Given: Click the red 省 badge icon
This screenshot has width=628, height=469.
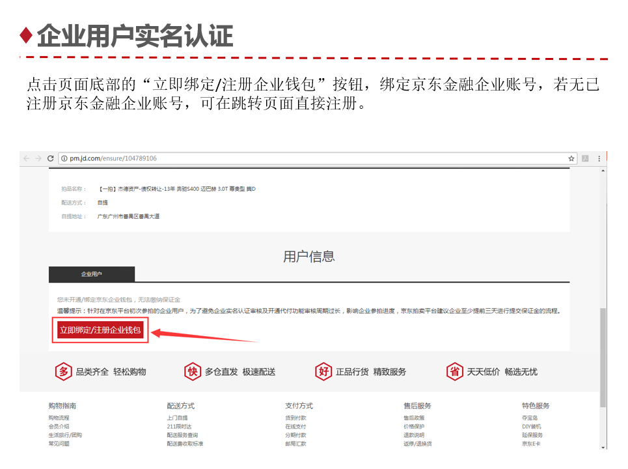Looking at the screenshot, I should tap(455, 371).
